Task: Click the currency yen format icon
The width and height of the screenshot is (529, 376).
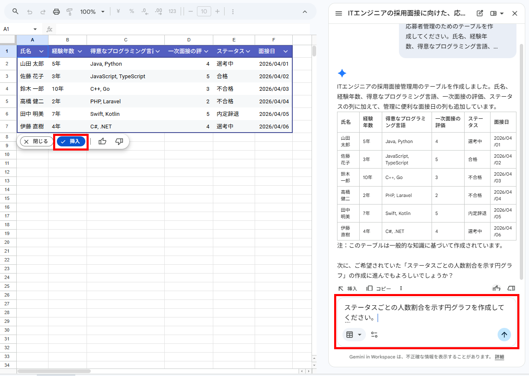Action: pos(118,12)
